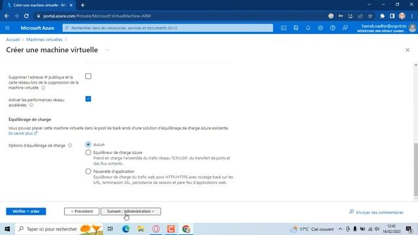Open "Envoyer des commentaires" link
The width and height of the screenshot is (418, 235).
pyautogui.click(x=376, y=212)
